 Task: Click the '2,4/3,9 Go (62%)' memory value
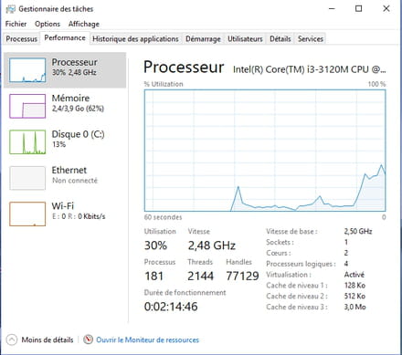point(78,109)
